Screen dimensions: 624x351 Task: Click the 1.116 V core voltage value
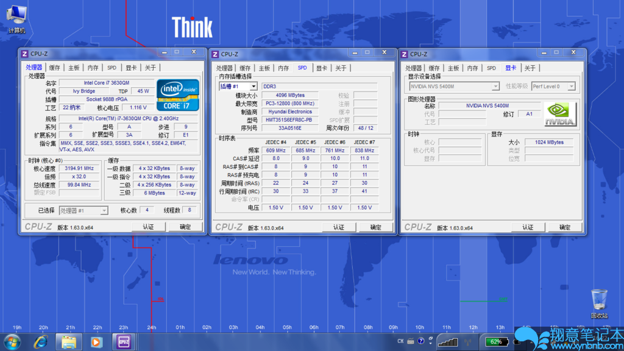(x=138, y=107)
